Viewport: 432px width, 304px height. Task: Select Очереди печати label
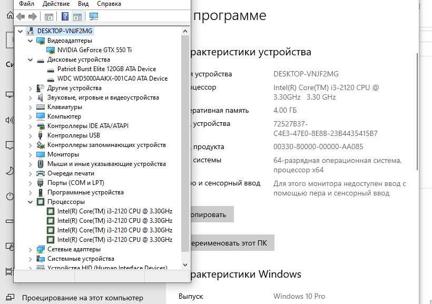[x=71, y=173]
